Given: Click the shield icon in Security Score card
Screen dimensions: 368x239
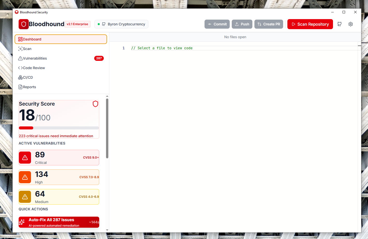Looking at the screenshot, I should click(x=95, y=104).
